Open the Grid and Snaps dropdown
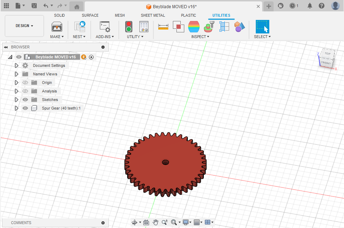This screenshot has height=228, width=344. 198,222
